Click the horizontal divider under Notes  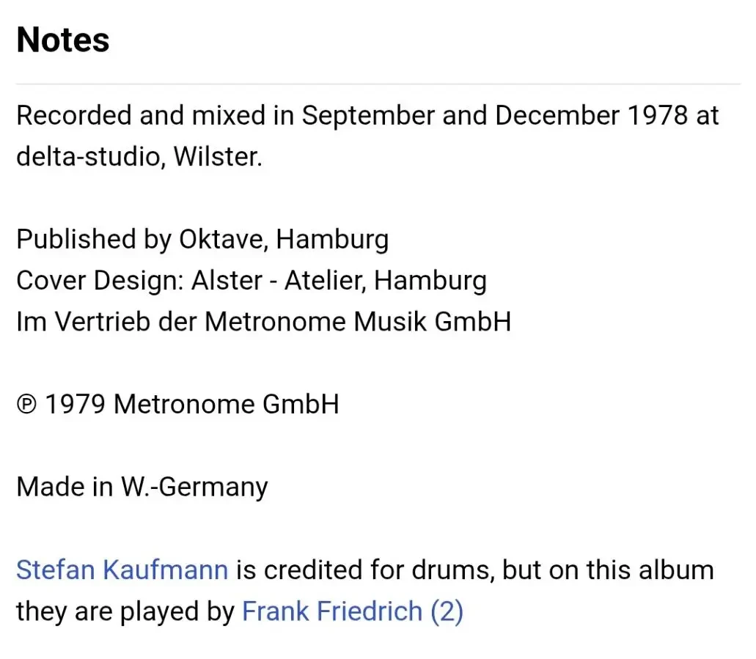pyautogui.click(x=378, y=84)
